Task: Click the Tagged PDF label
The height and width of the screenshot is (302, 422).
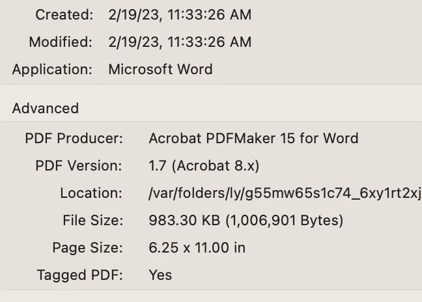Action: pyautogui.click(x=79, y=275)
